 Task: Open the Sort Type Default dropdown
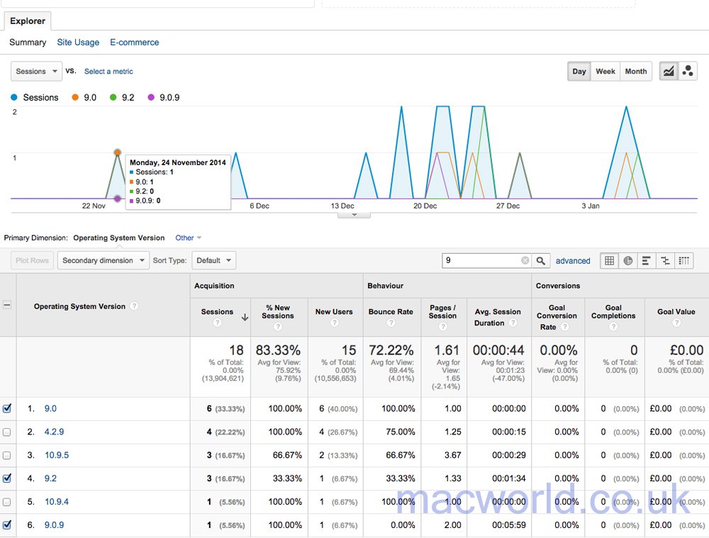pos(213,260)
